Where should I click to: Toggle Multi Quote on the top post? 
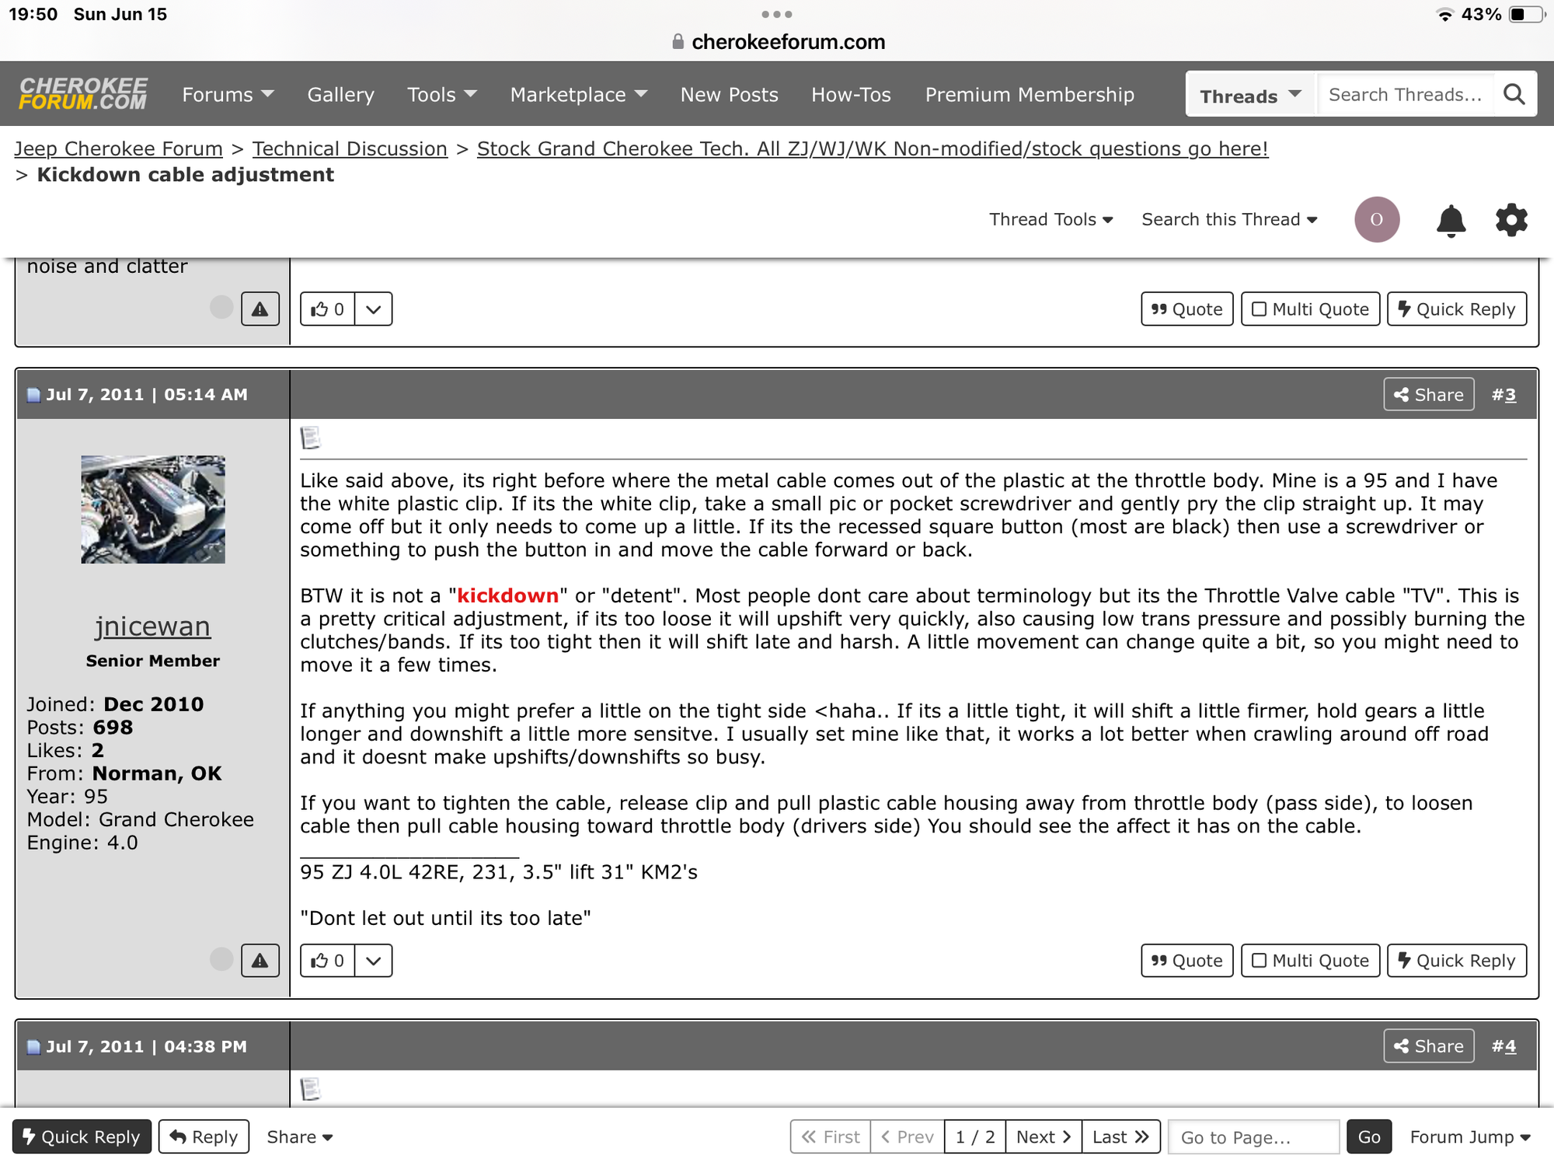(x=1310, y=309)
